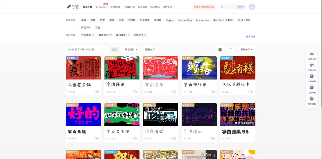Open 好的 thumbnail of 字由天涯

coord(83,115)
